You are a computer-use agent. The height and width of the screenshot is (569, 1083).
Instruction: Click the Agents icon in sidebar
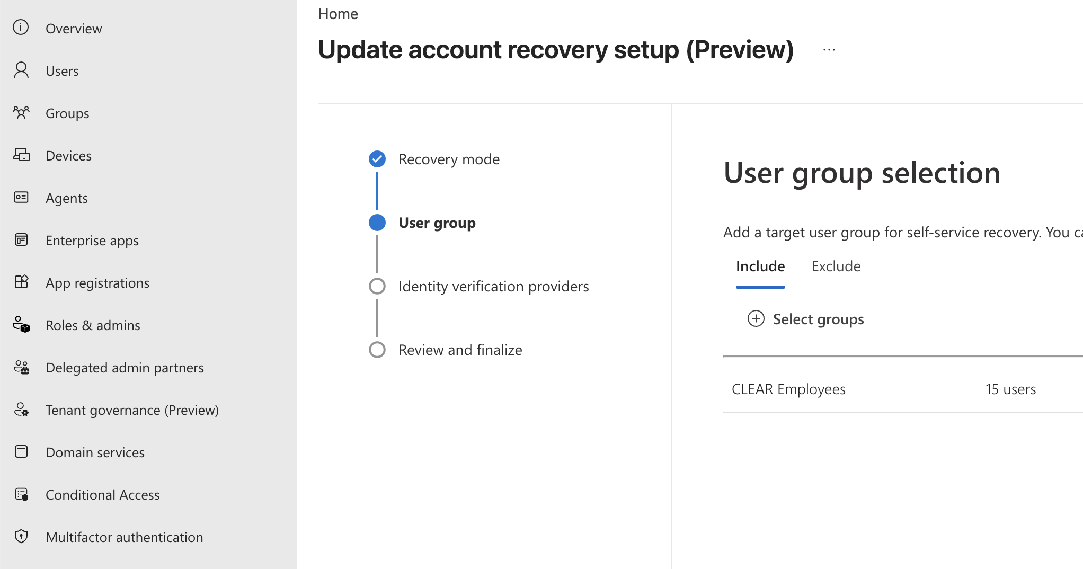coord(21,197)
